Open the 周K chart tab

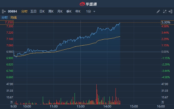pos(51,11)
